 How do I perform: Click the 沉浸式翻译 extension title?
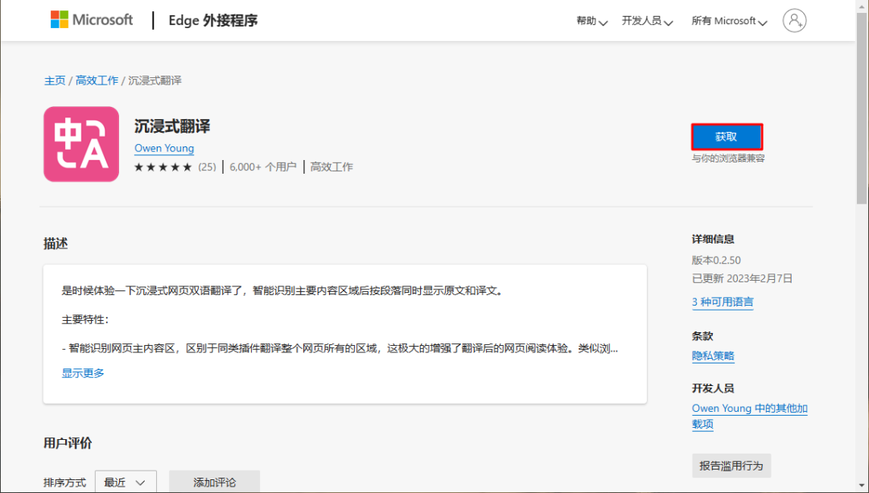click(x=172, y=126)
